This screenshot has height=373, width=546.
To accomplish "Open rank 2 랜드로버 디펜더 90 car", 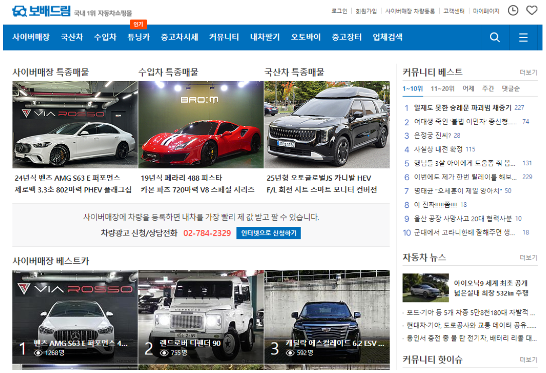I will click(201, 317).
